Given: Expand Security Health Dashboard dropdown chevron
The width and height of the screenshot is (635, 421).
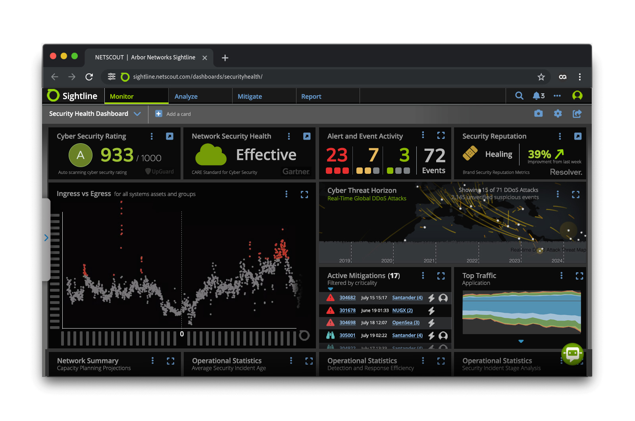Looking at the screenshot, I should coord(137,114).
